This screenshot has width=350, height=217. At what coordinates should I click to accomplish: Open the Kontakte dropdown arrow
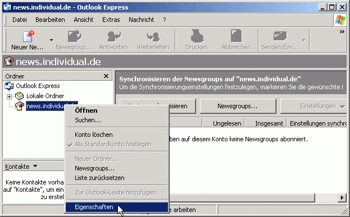[35, 166]
